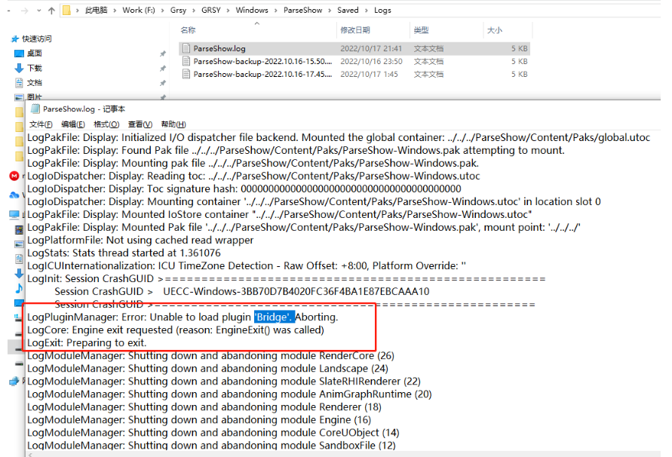Screen dimensions: 672x457
Task: Jump to the Windows folder in breadcrumb
Action: coord(252,11)
